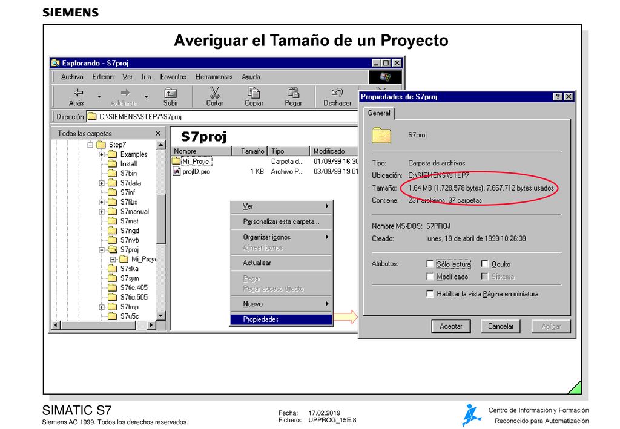The width and height of the screenshot is (620, 429).
Task: Collapse the Step7 tree node
Action: [x=90, y=145]
